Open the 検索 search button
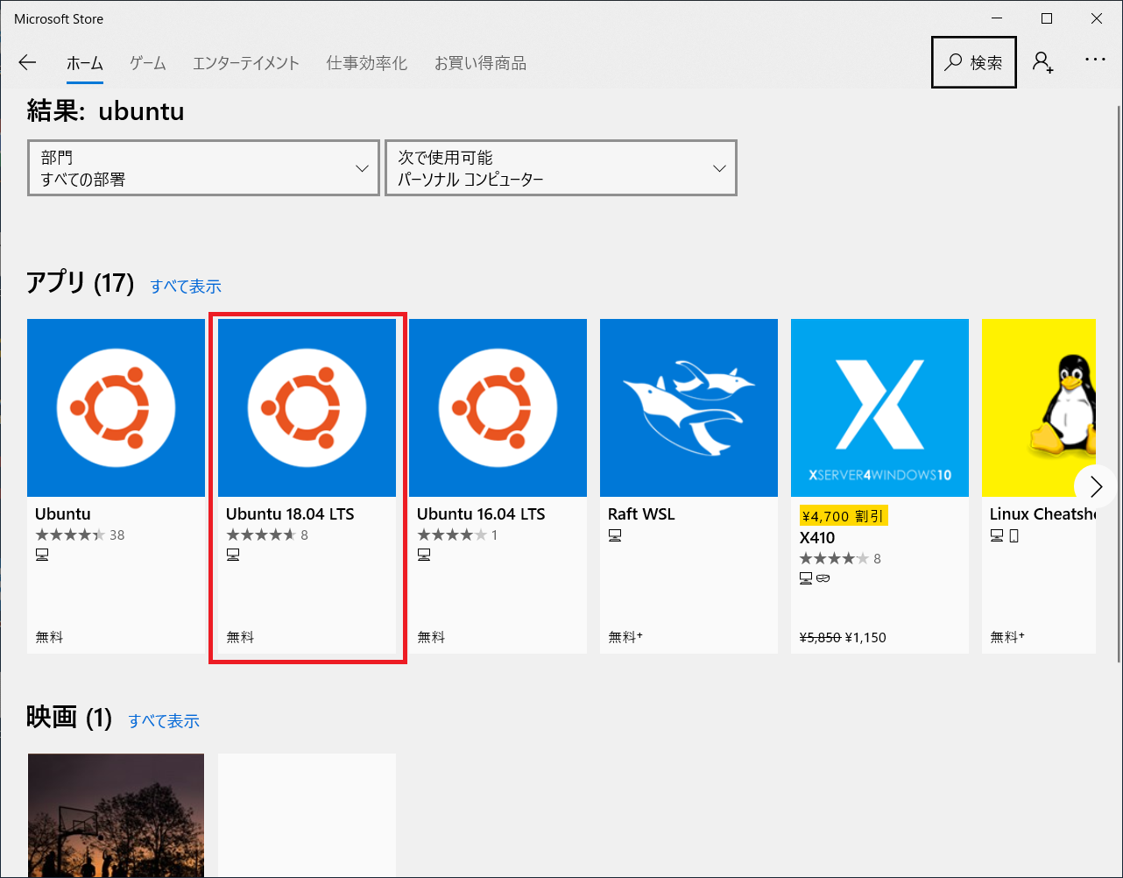 974,62
